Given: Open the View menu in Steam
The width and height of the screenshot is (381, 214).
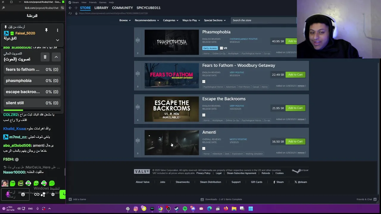Looking at the screenshot, I should (85, 2).
